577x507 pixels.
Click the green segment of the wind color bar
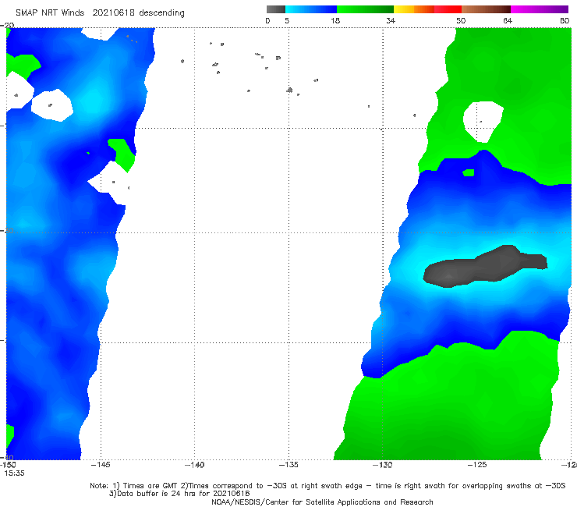click(x=365, y=9)
